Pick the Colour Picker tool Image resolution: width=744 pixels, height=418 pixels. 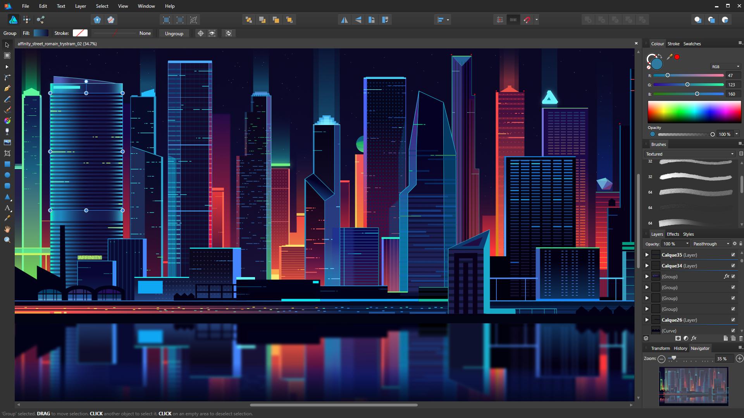[7, 218]
